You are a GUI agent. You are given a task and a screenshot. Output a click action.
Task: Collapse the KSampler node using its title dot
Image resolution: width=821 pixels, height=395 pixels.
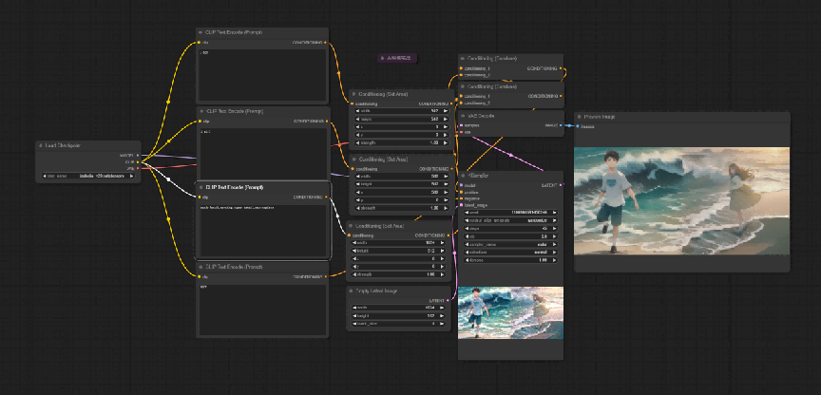coord(463,176)
